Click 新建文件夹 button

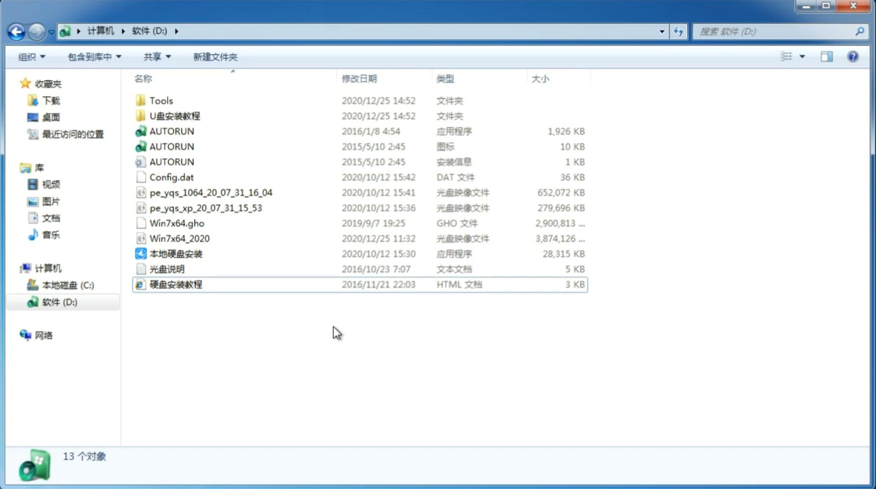pyautogui.click(x=215, y=56)
